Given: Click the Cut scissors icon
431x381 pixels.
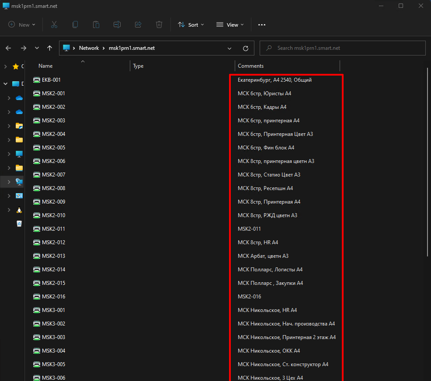Looking at the screenshot, I should 54,25.
